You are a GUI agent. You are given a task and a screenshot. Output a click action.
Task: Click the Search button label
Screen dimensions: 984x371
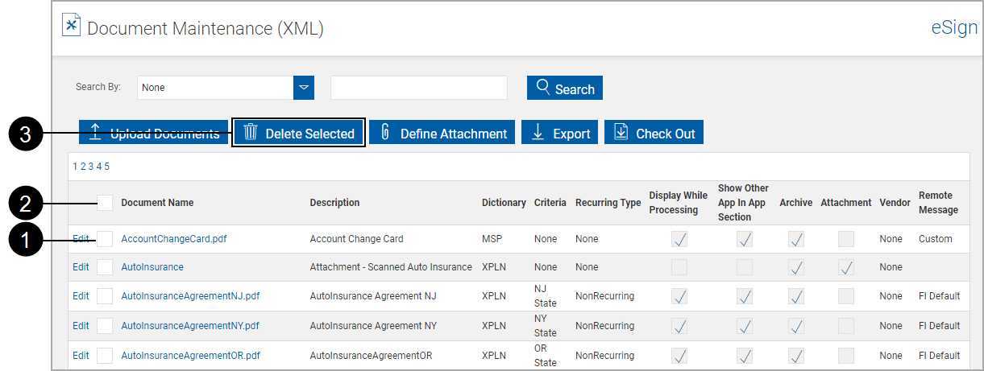click(575, 89)
